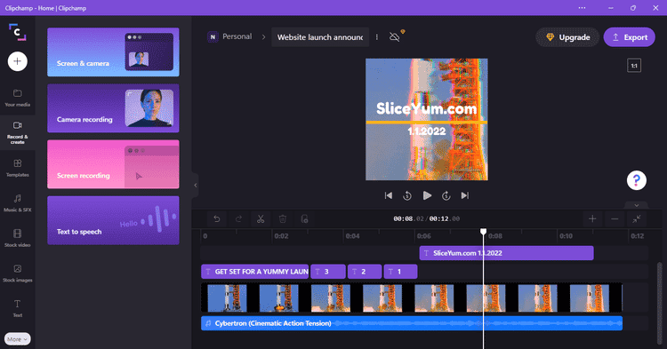Zoom in the timeline with plus
Screen dimensions: 667x349
pyautogui.click(x=592, y=219)
